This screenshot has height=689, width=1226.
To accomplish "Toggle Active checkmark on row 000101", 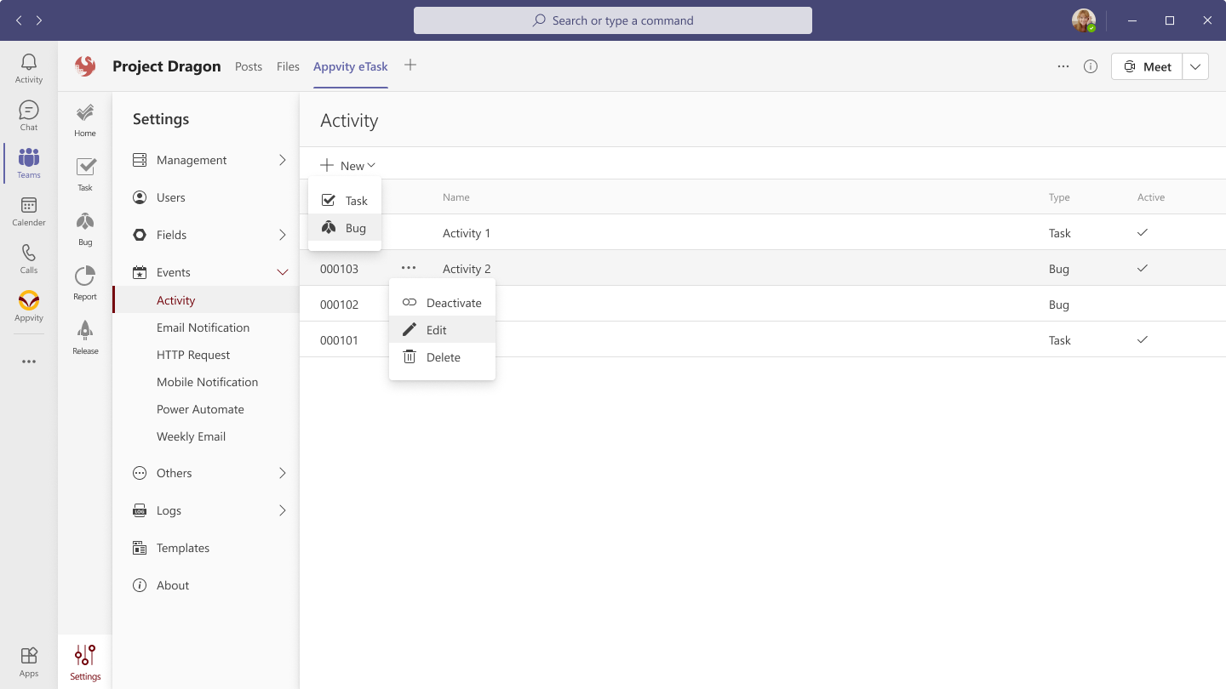I will (1143, 339).
